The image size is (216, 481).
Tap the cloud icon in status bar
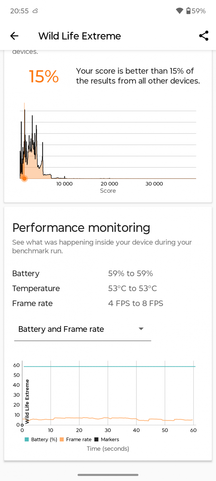(35, 11)
